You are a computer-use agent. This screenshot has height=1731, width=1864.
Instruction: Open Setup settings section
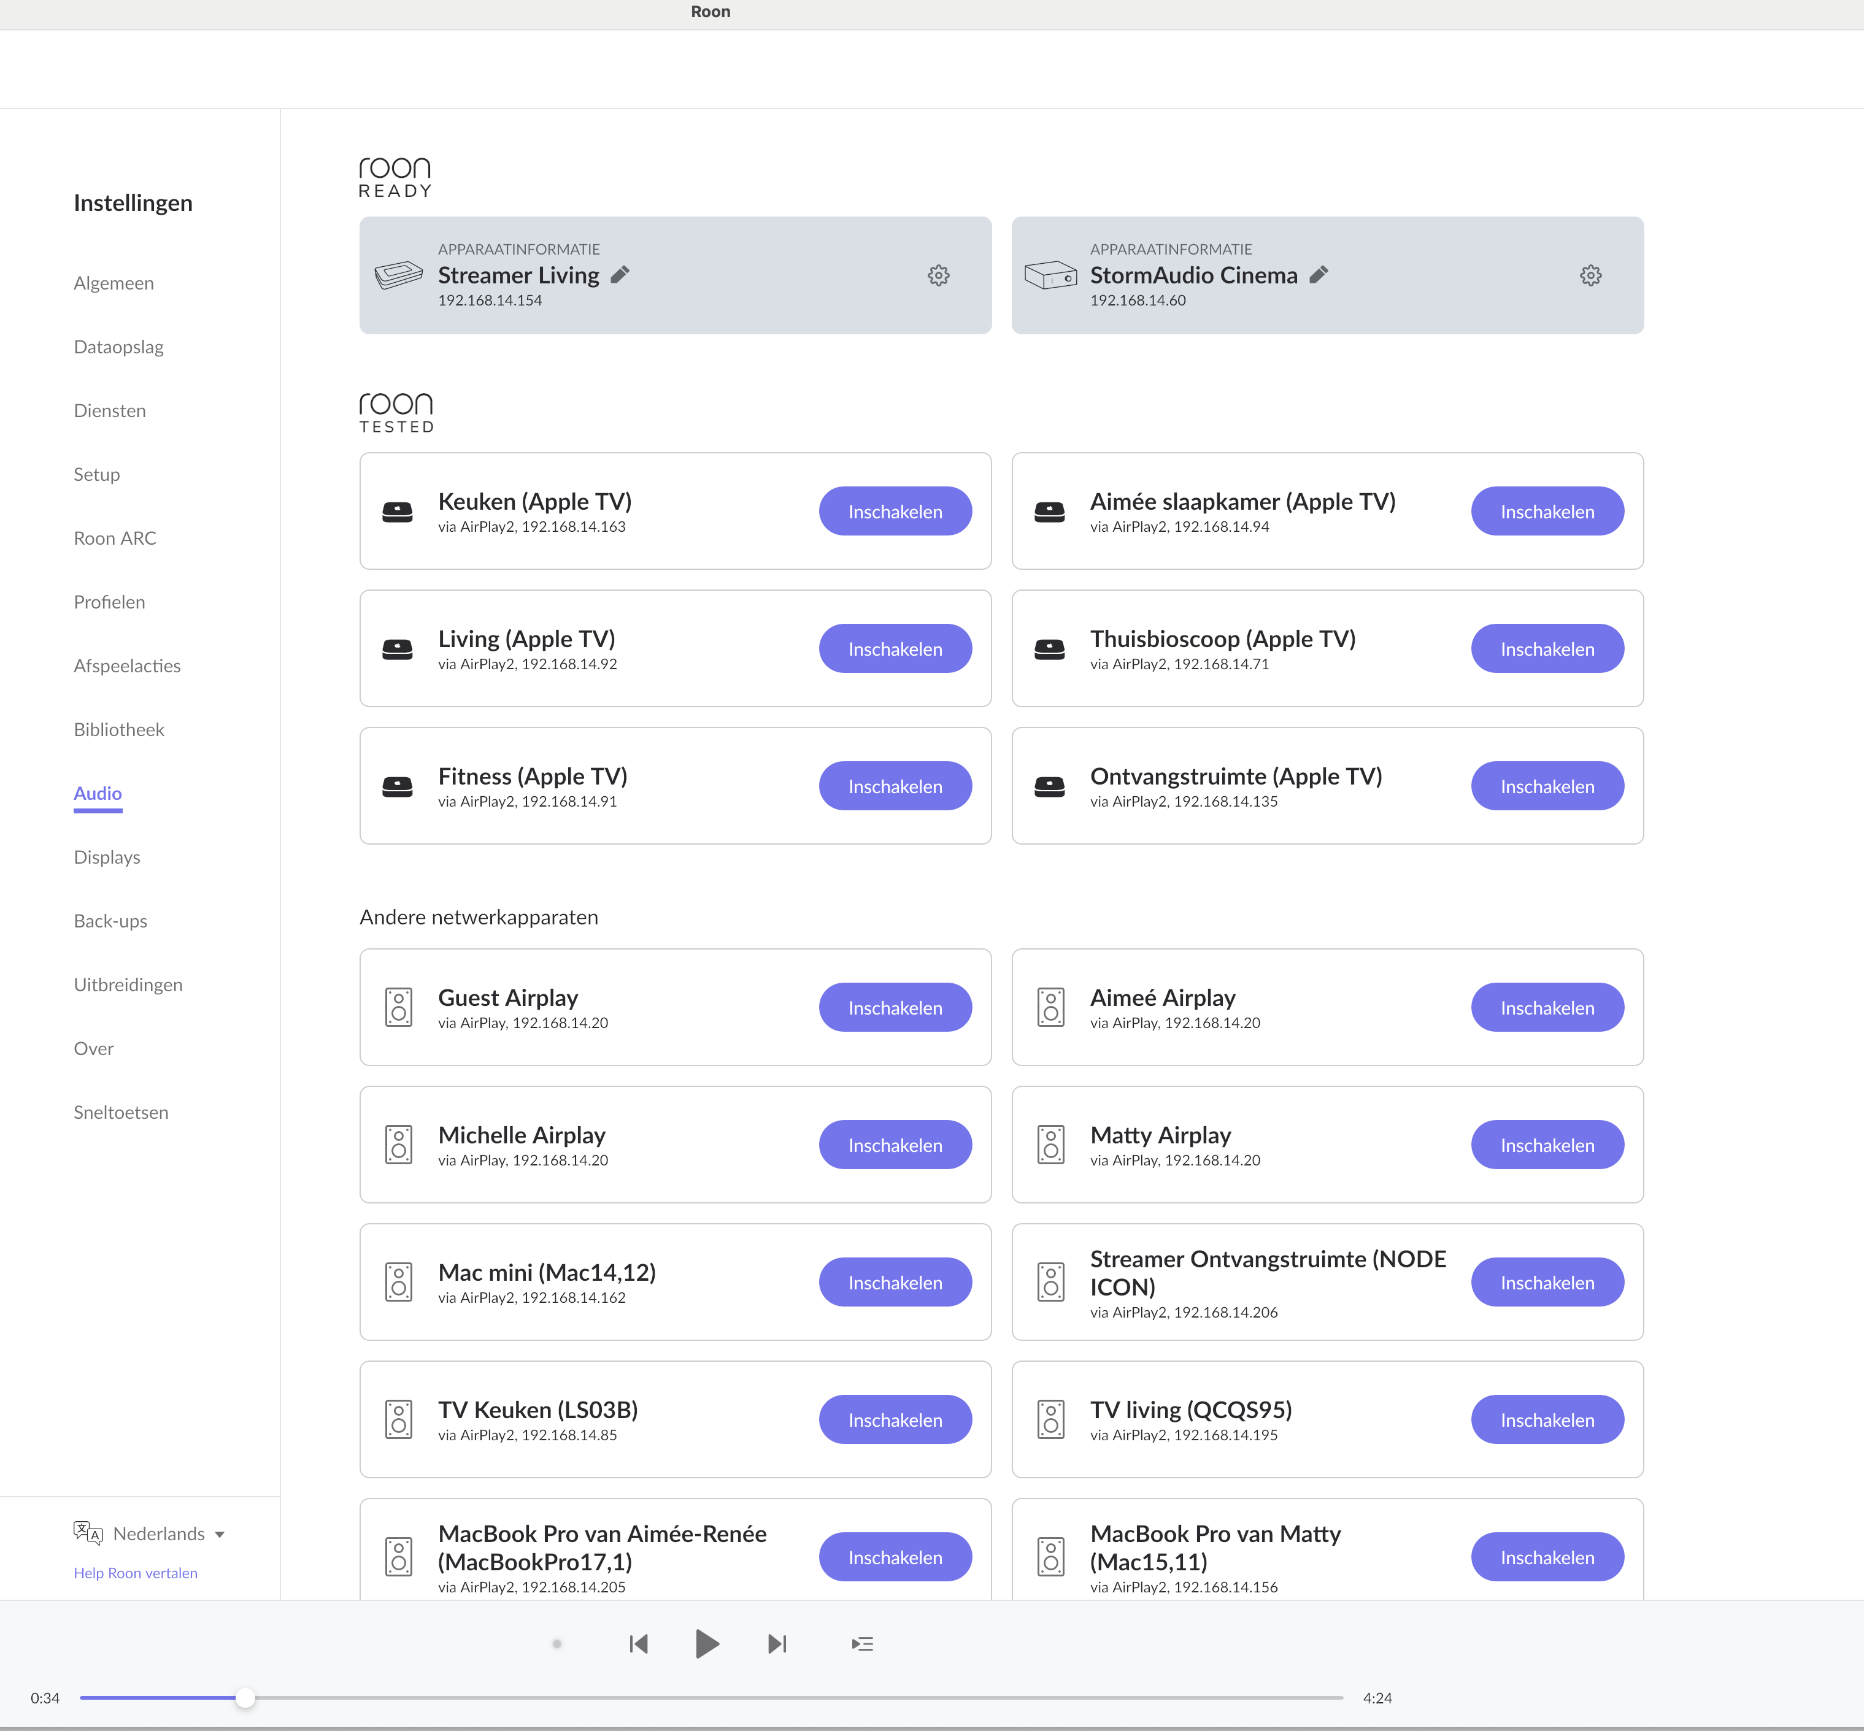click(96, 474)
